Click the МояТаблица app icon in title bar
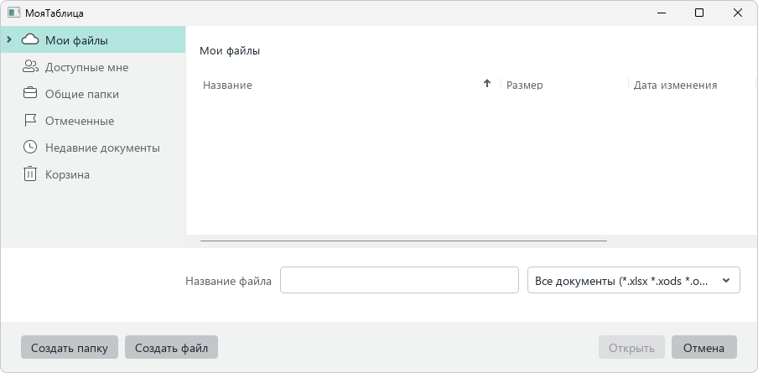 (13, 13)
